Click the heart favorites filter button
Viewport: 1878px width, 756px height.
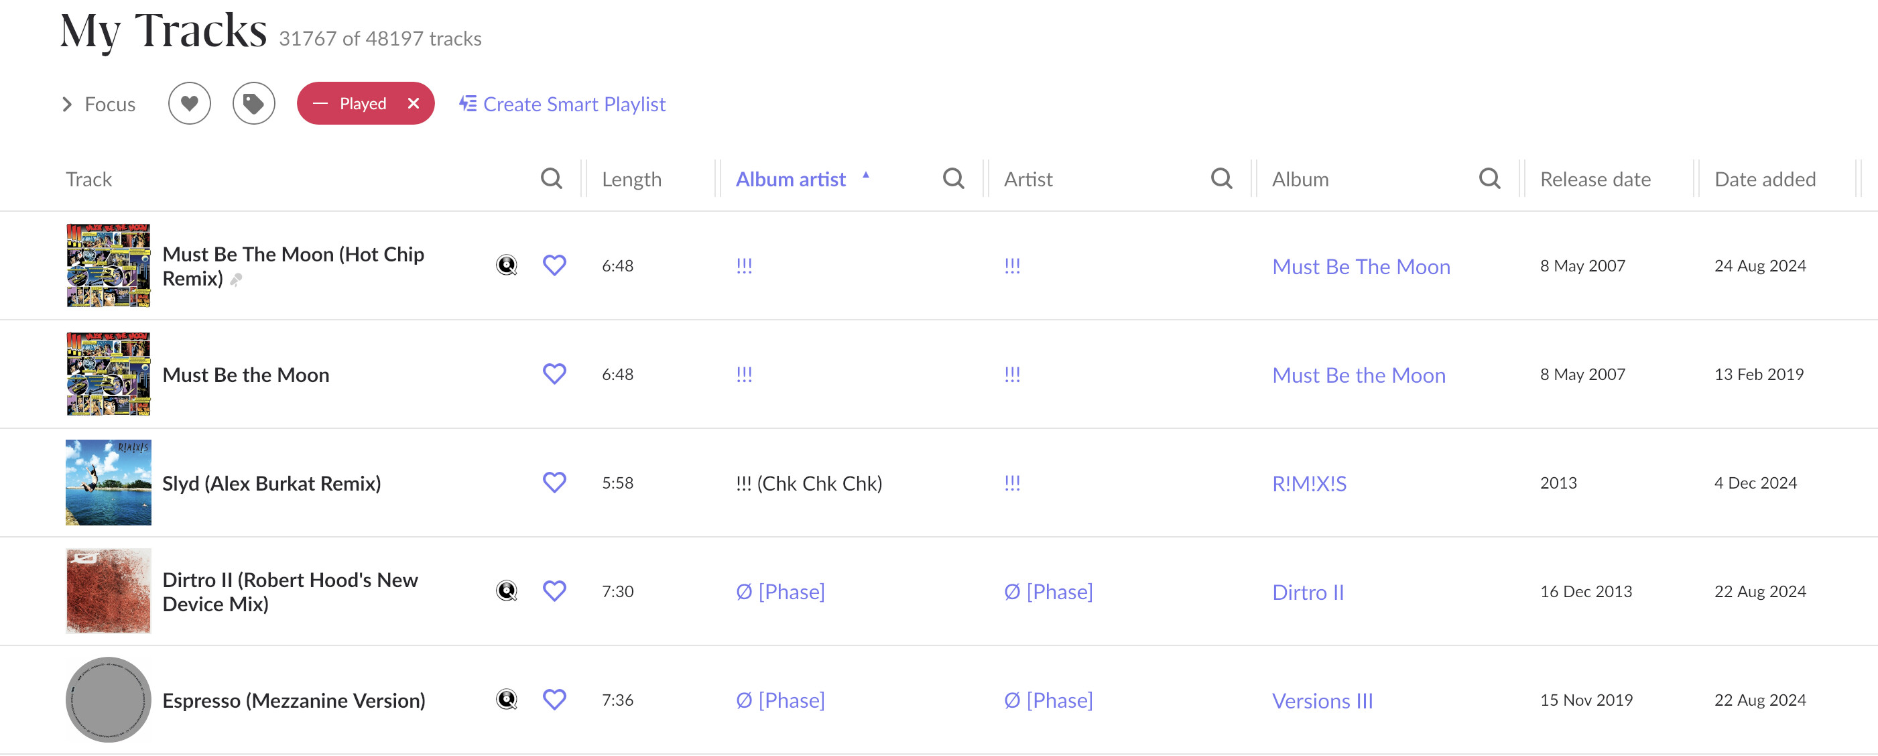click(x=189, y=103)
